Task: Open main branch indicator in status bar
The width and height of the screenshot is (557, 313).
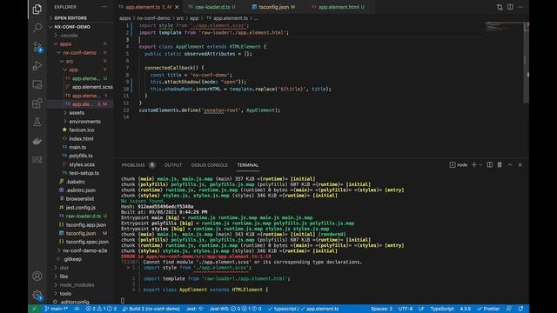Action: tap(57, 309)
